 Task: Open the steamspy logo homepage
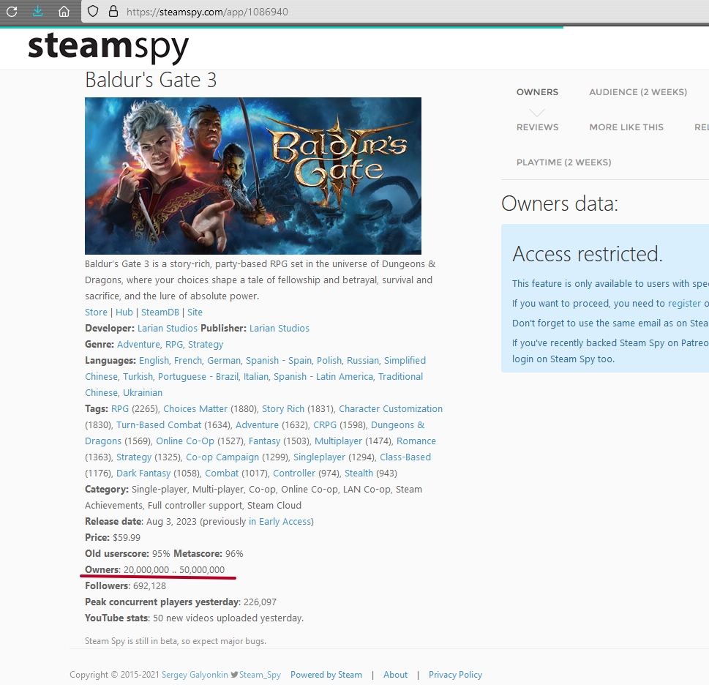pyautogui.click(x=108, y=47)
